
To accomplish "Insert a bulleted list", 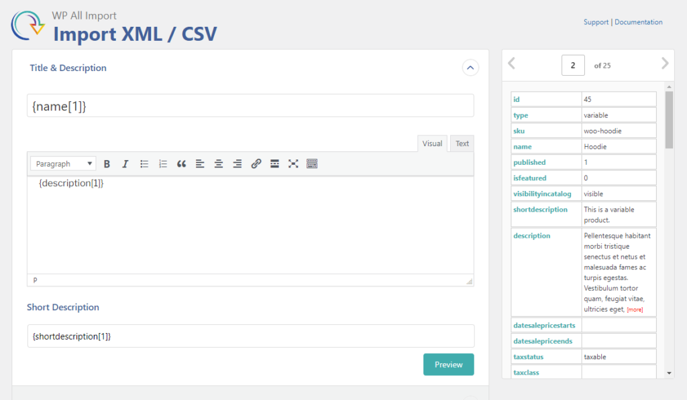I will (144, 163).
